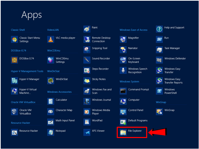Open Sound Recorder microphone icon
The width and height of the screenshot is (199, 149).
pyautogui.click(x=87, y=60)
